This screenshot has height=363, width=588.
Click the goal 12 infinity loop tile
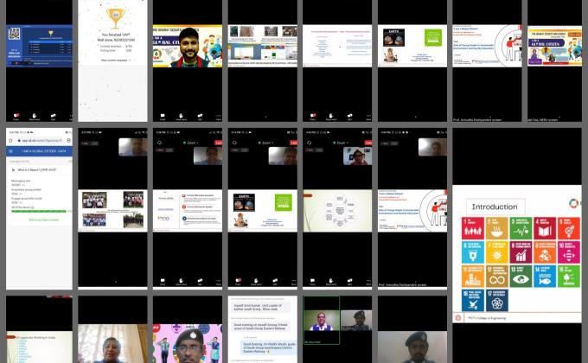point(497,276)
